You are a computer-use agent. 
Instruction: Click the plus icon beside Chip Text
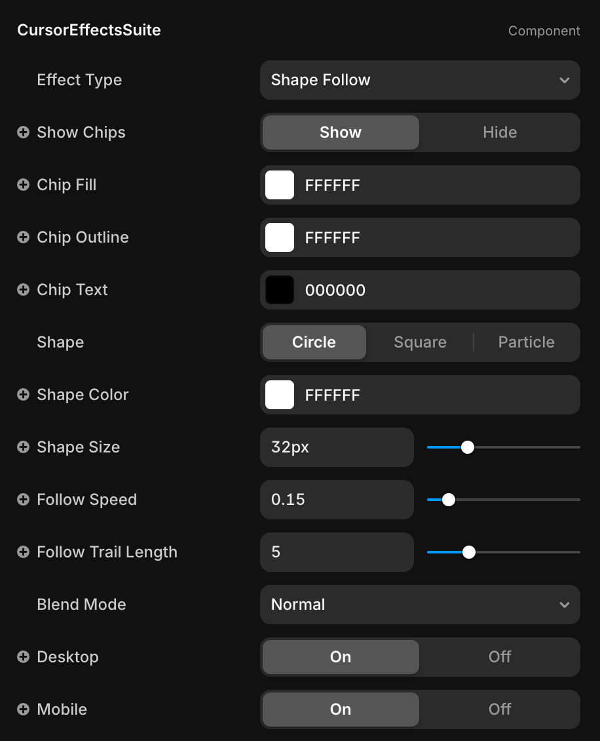[24, 290]
